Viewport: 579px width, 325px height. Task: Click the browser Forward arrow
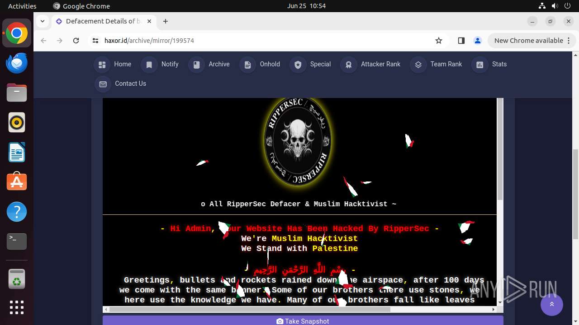[60, 41]
